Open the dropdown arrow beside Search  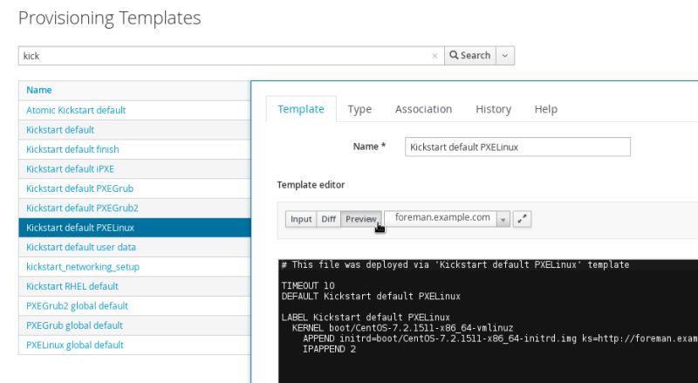505,56
